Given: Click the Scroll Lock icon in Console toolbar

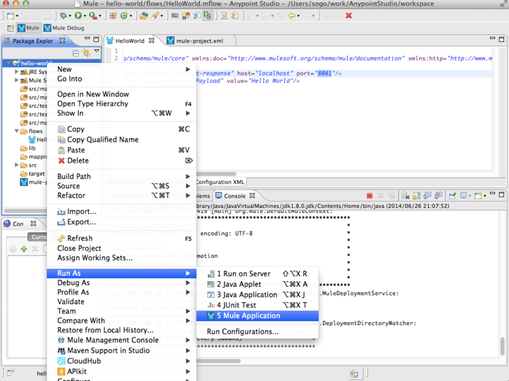Looking at the screenshot, I should (417, 196).
